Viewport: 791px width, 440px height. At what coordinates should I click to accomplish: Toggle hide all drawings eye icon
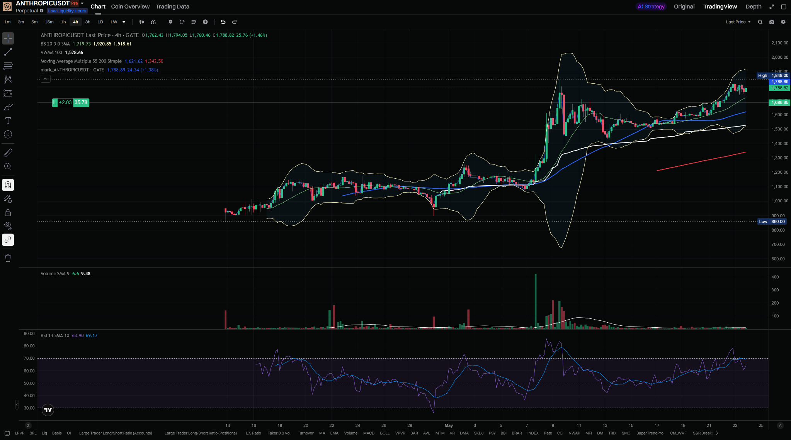pos(8,226)
